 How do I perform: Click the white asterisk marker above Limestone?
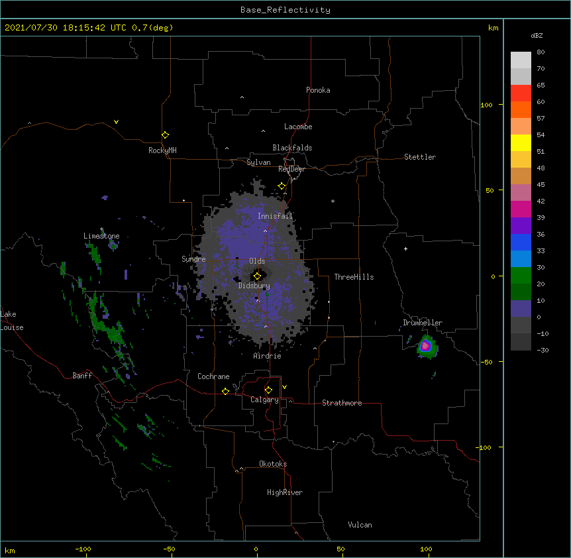pyautogui.click(x=101, y=229)
